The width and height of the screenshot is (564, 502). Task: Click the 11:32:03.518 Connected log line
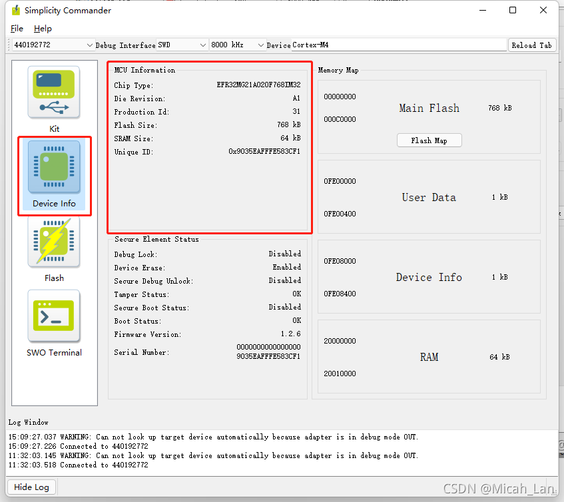(x=78, y=465)
